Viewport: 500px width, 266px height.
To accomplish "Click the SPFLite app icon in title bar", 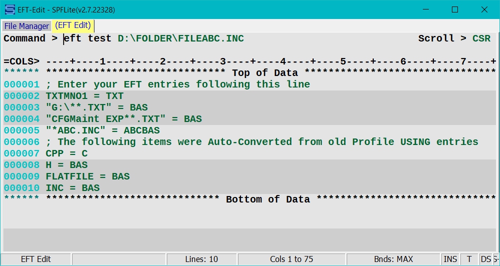I will (x=10, y=10).
